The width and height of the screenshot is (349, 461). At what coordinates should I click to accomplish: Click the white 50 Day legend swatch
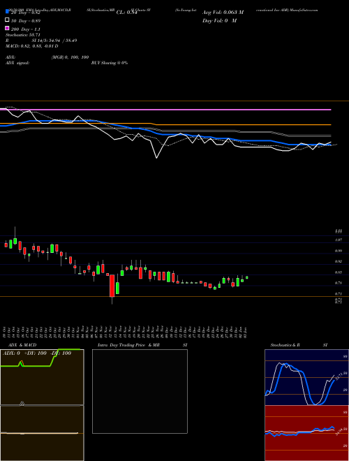(7, 20)
